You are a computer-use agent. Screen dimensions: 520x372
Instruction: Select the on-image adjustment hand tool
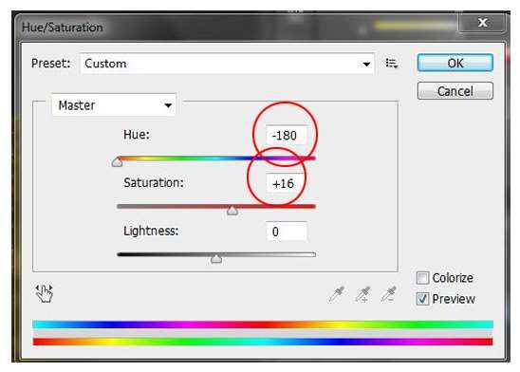[x=44, y=293]
